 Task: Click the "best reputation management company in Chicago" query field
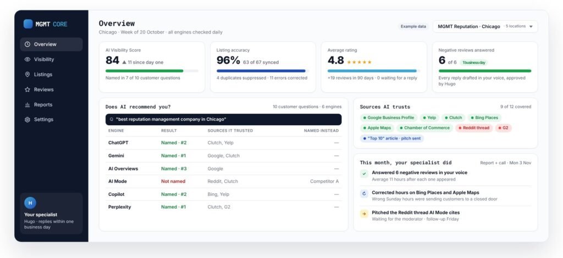tap(223, 119)
